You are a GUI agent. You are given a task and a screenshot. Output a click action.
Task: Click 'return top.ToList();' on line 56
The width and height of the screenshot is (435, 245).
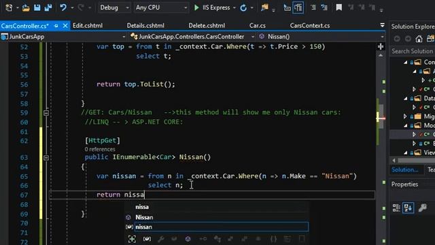(x=136, y=84)
